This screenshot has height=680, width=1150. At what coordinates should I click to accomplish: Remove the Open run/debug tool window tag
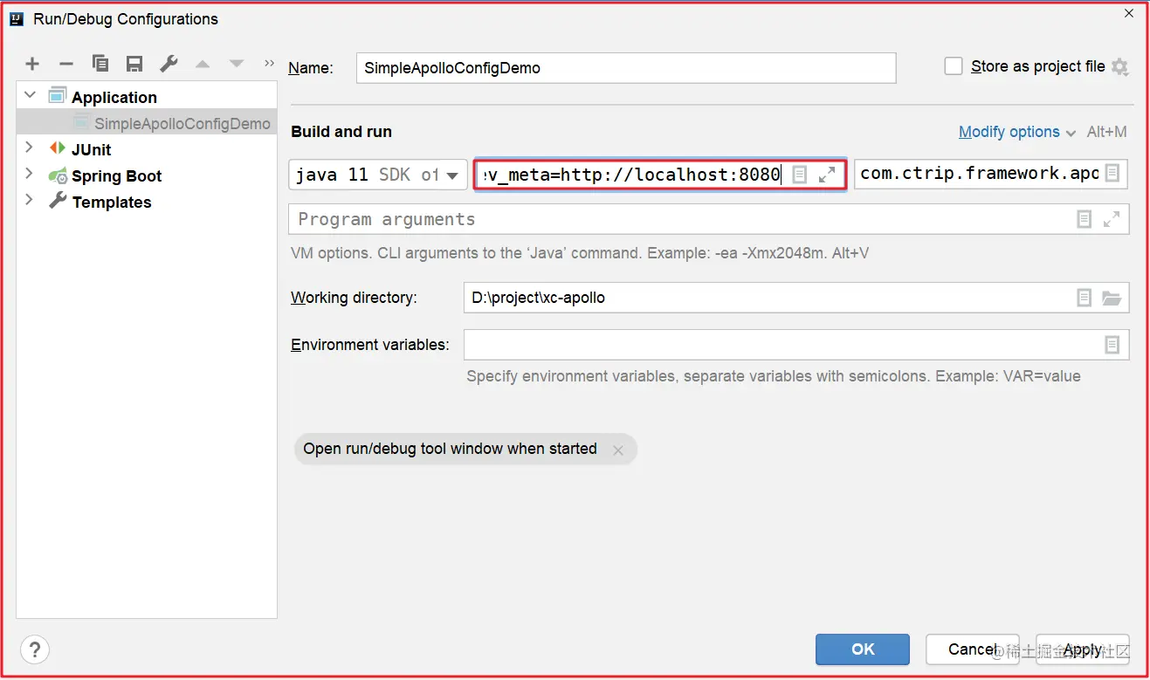618,450
